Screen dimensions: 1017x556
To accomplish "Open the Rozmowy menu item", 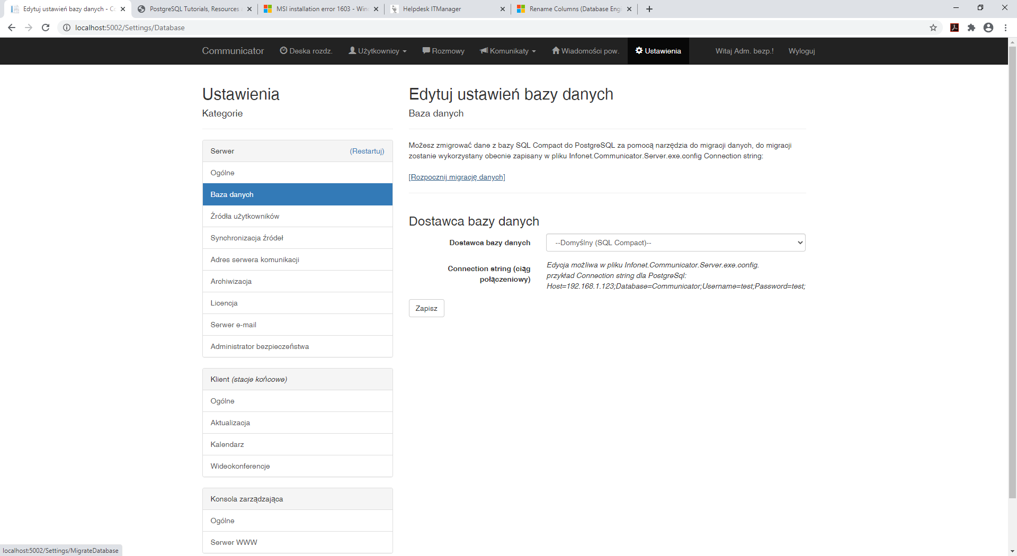I will [x=443, y=51].
